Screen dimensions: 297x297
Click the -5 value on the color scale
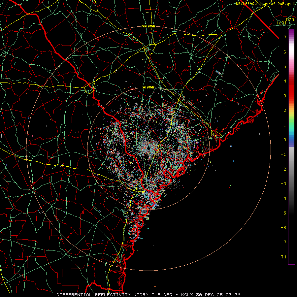tap(283, 213)
